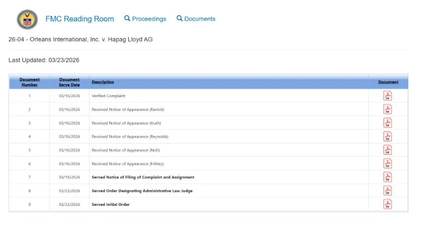
Task: Go to the Proceedings search menu
Action: click(145, 19)
